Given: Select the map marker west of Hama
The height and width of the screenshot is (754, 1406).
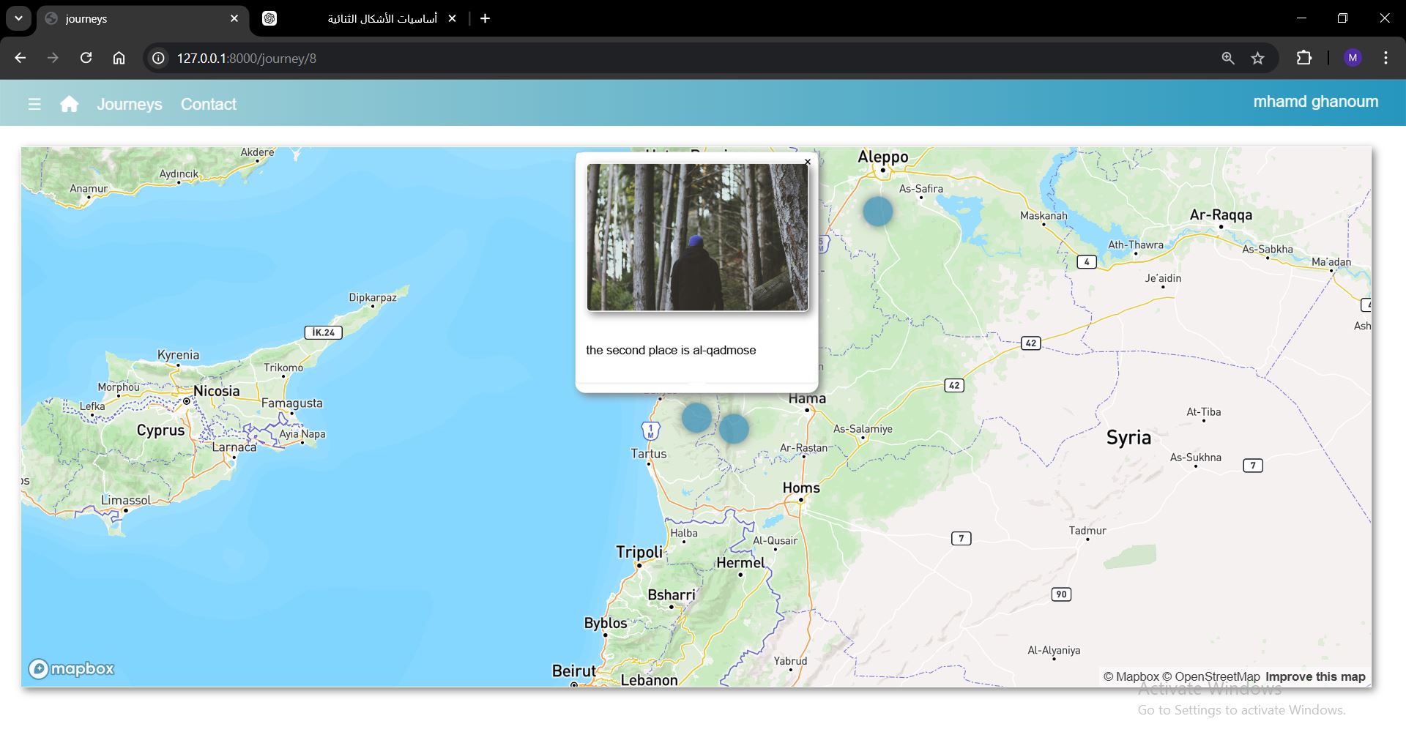Looking at the screenshot, I should coord(734,429).
